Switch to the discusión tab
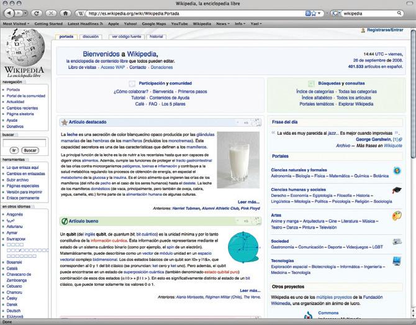Viewport: 416px width, 325px height. pos(91,37)
